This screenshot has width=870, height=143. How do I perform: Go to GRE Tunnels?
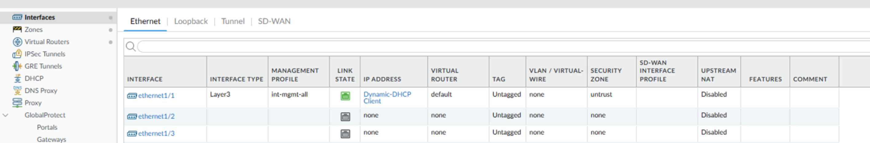(x=43, y=66)
